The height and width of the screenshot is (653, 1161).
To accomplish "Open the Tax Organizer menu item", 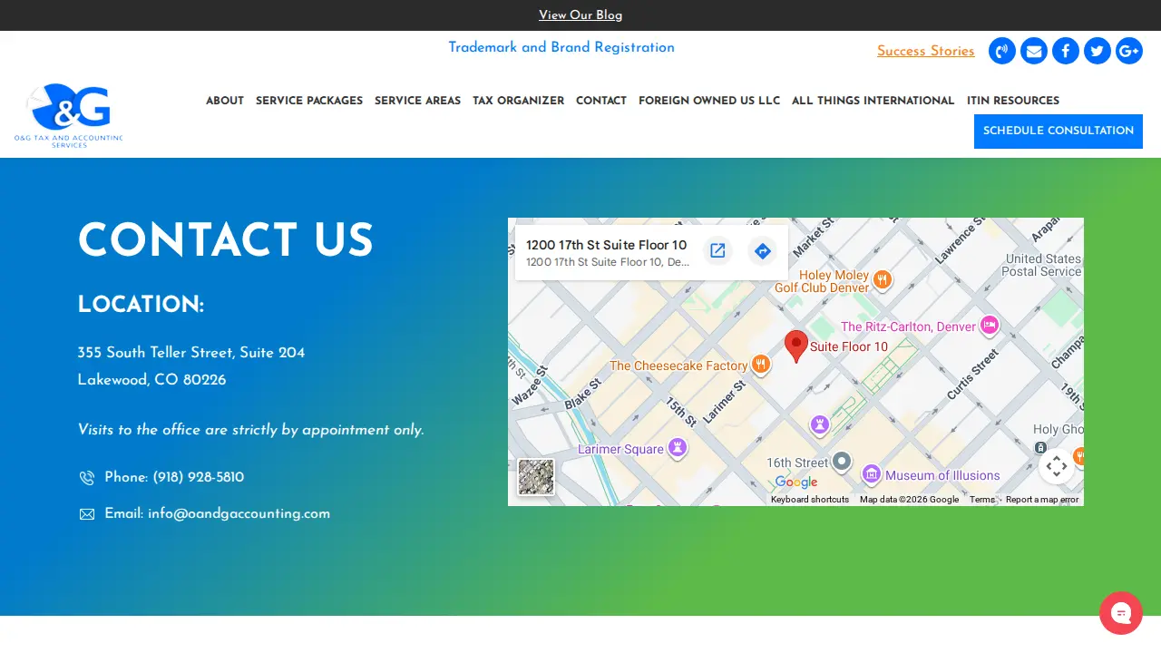I will pos(518,101).
